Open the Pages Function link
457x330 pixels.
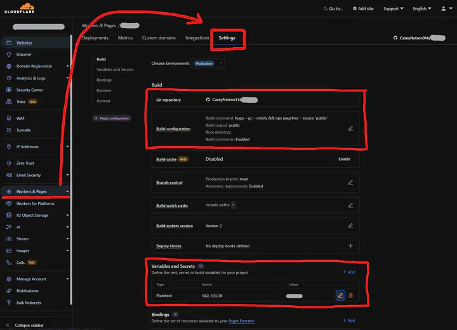[x=242, y=321]
